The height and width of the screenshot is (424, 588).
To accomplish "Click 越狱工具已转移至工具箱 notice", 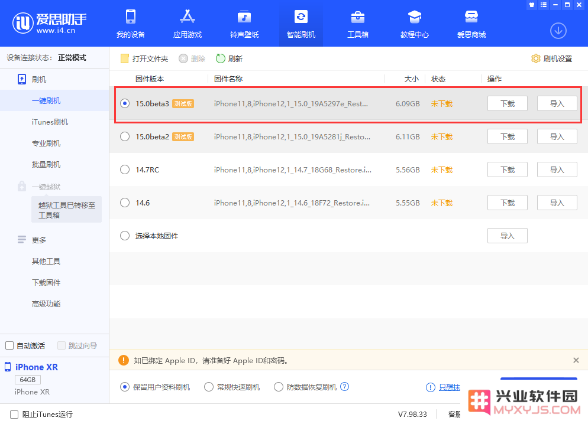I will 66,210.
